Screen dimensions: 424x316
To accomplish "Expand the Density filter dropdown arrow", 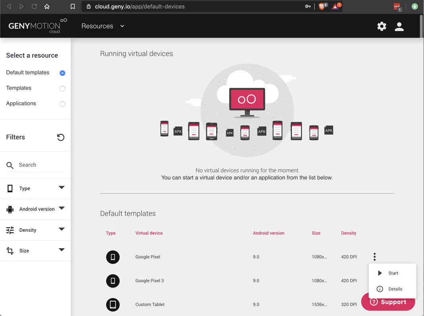I will pyautogui.click(x=62, y=229).
